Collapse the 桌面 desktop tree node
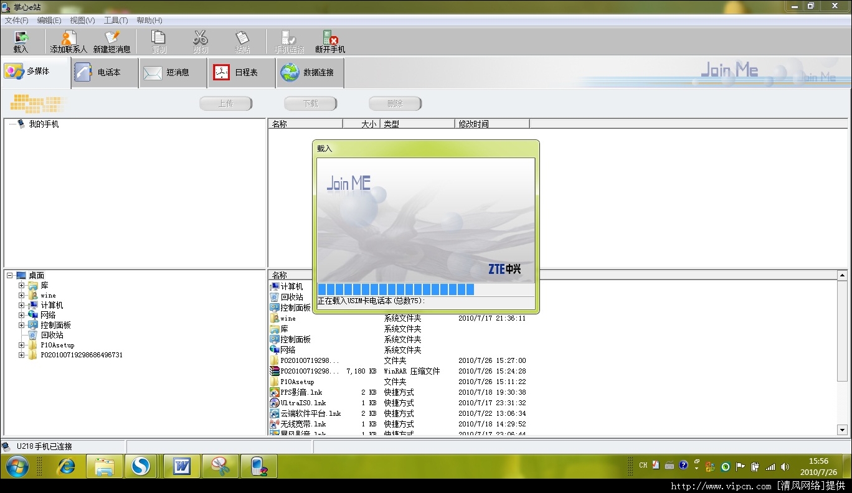852x493 pixels. (x=9, y=275)
